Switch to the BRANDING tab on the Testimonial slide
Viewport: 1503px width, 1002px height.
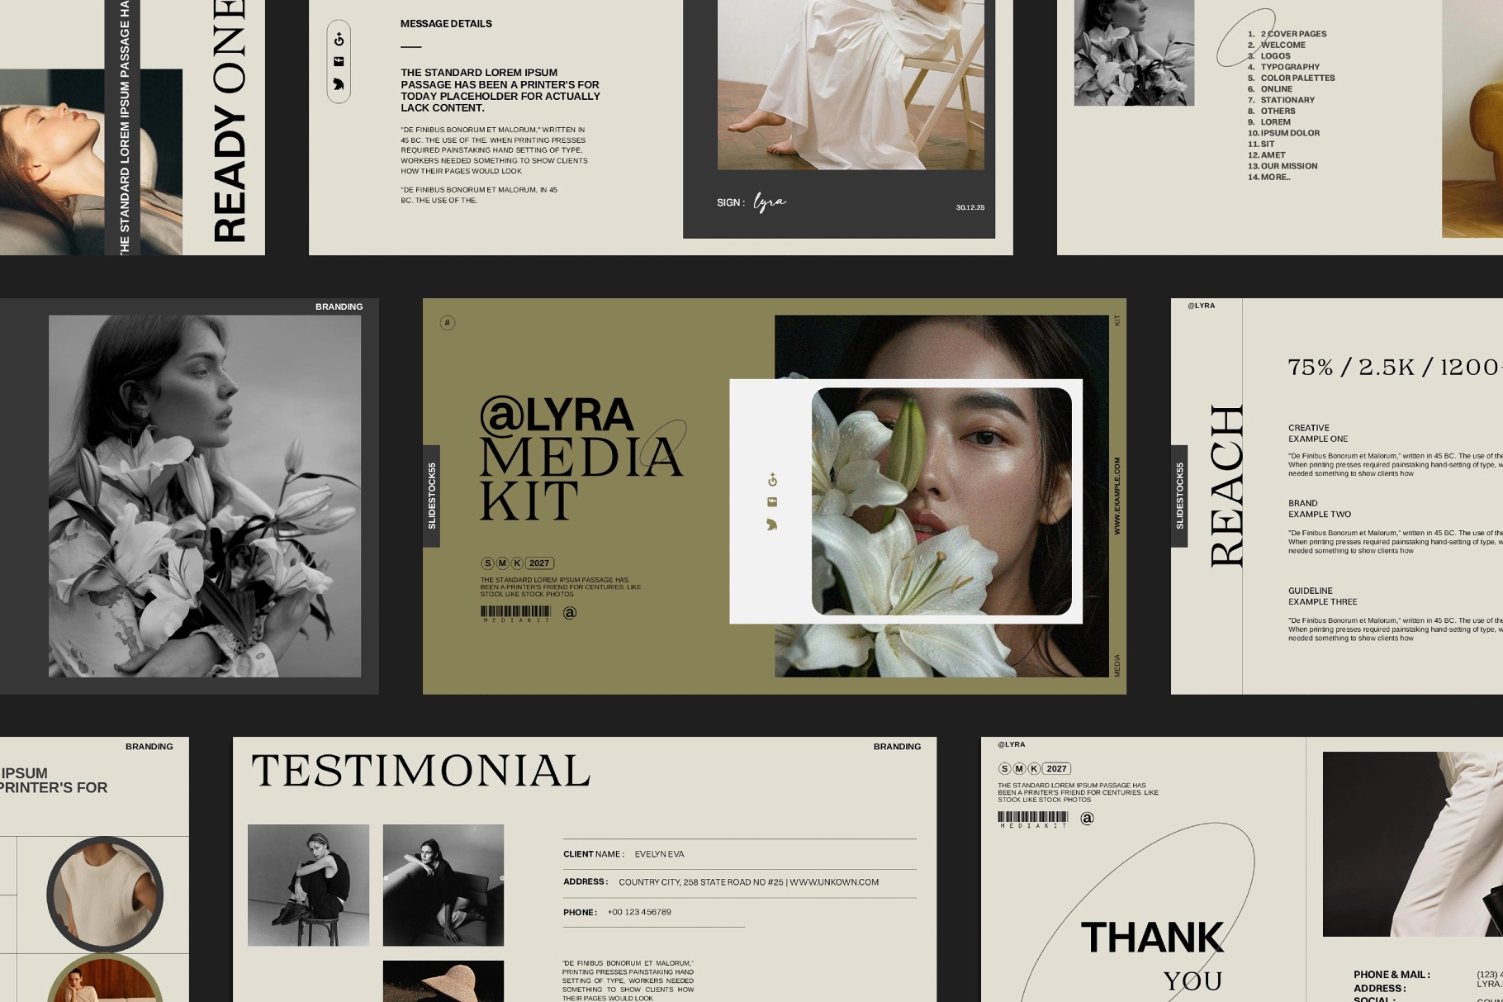898,746
